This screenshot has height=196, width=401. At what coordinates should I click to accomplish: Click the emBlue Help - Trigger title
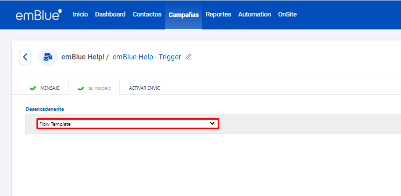pyautogui.click(x=147, y=57)
